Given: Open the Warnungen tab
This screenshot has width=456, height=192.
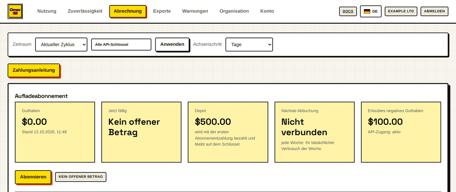Looking at the screenshot, I should (195, 11).
